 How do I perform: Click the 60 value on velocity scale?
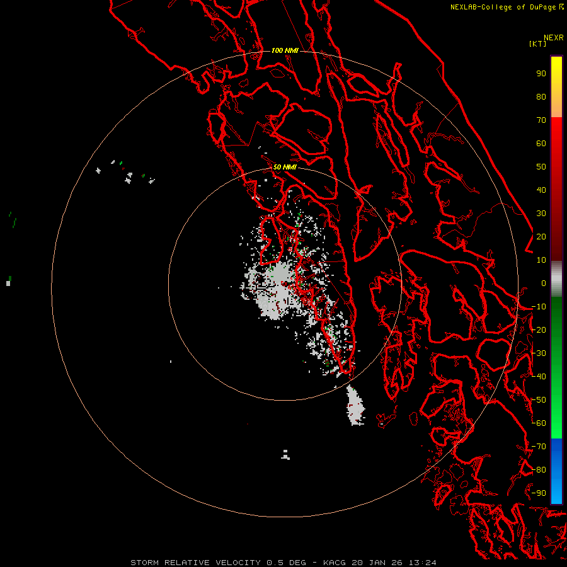point(541,143)
